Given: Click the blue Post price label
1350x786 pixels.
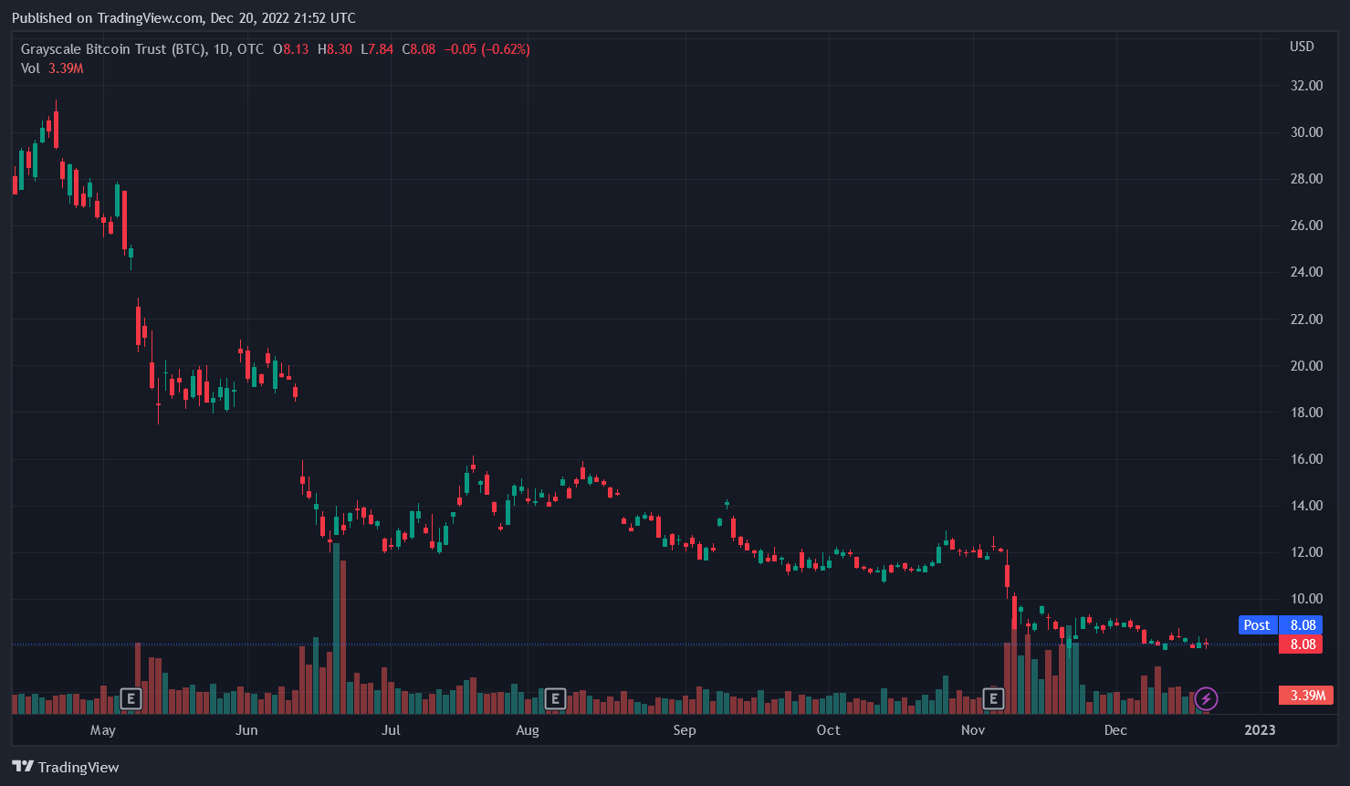Looking at the screenshot, I should (x=1257, y=625).
